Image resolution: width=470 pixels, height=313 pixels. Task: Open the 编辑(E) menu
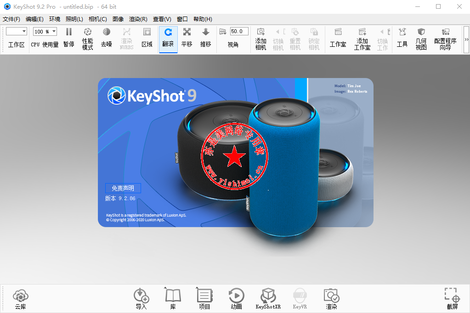click(x=34, y=19)
